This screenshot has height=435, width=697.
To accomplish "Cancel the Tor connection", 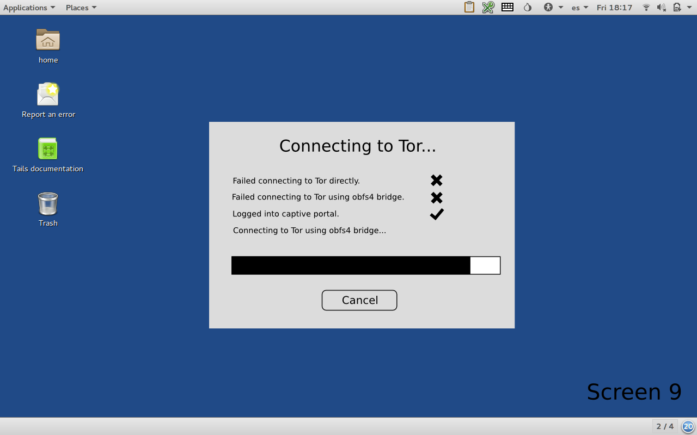I will 359,300.
